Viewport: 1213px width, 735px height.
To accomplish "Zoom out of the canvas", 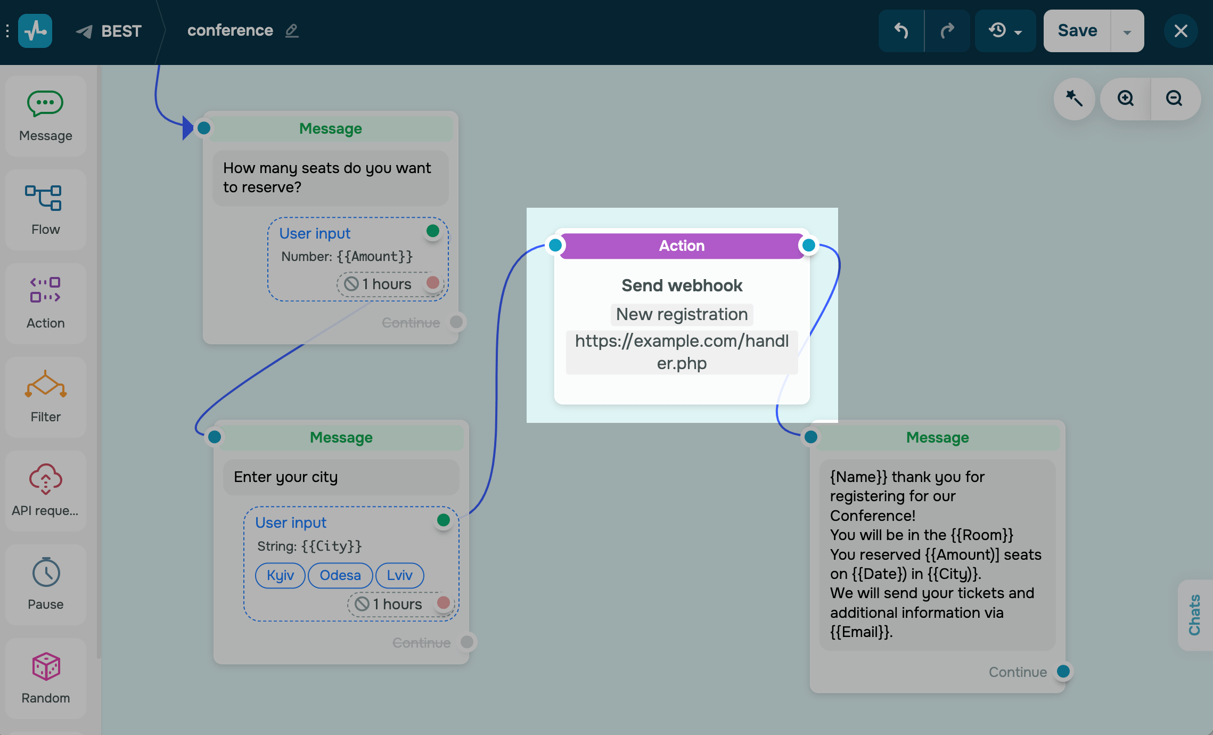I will click(1174, 99).
